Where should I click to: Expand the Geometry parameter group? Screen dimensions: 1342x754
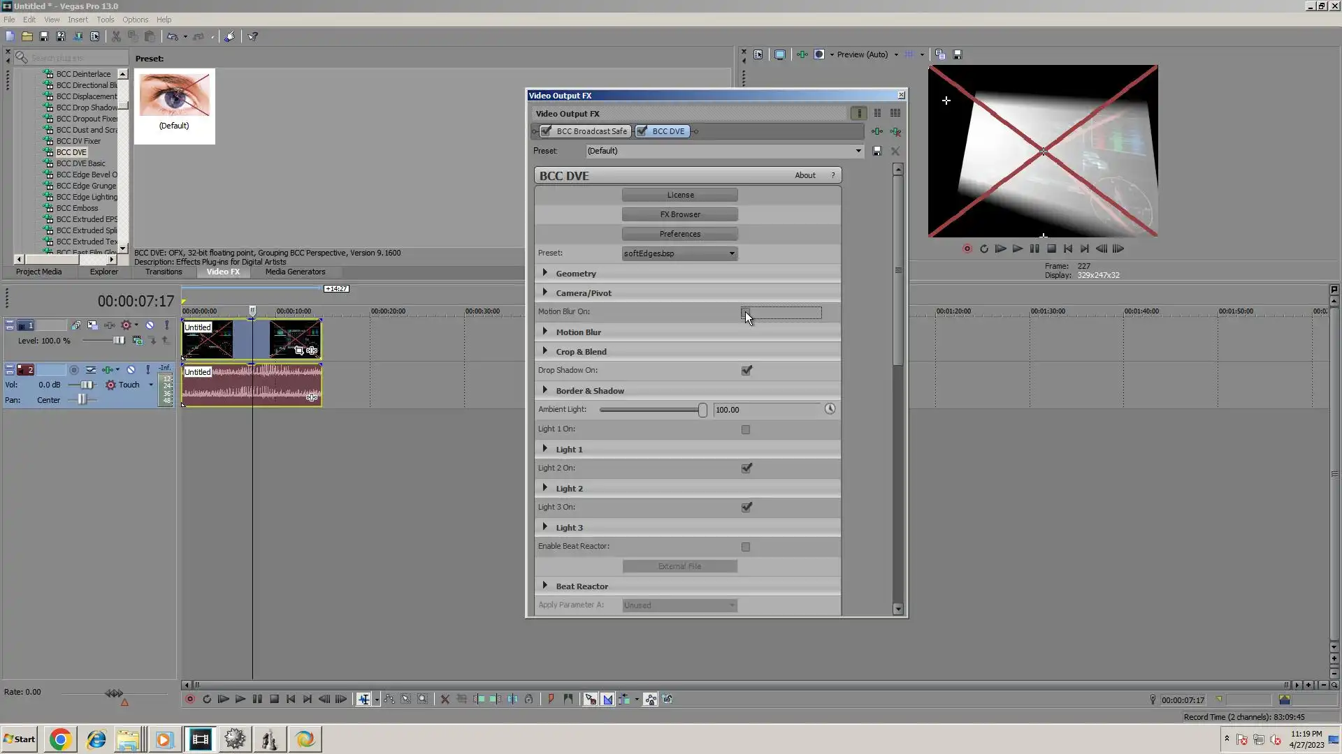coord(545,273)
